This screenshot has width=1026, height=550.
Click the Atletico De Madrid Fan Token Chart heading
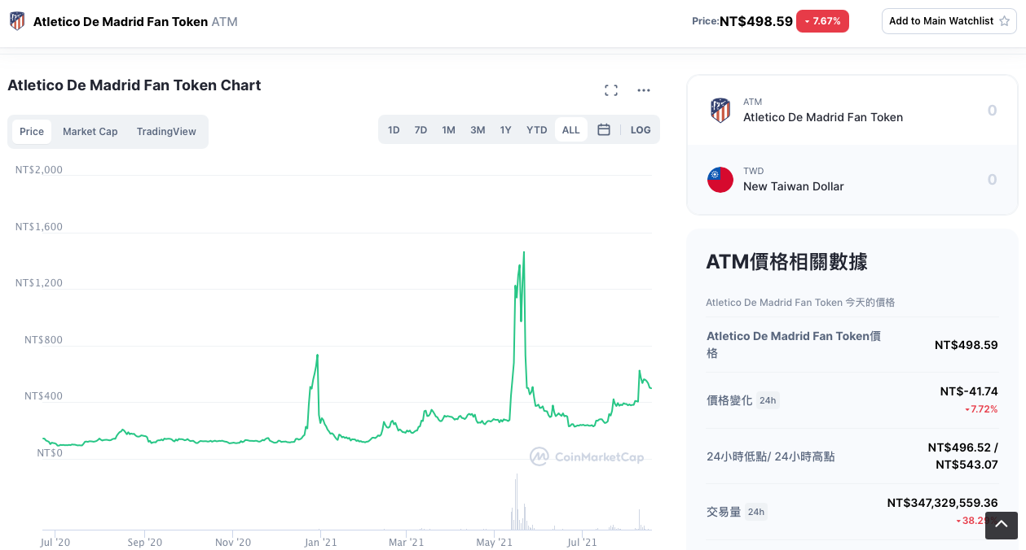[134, 85]
